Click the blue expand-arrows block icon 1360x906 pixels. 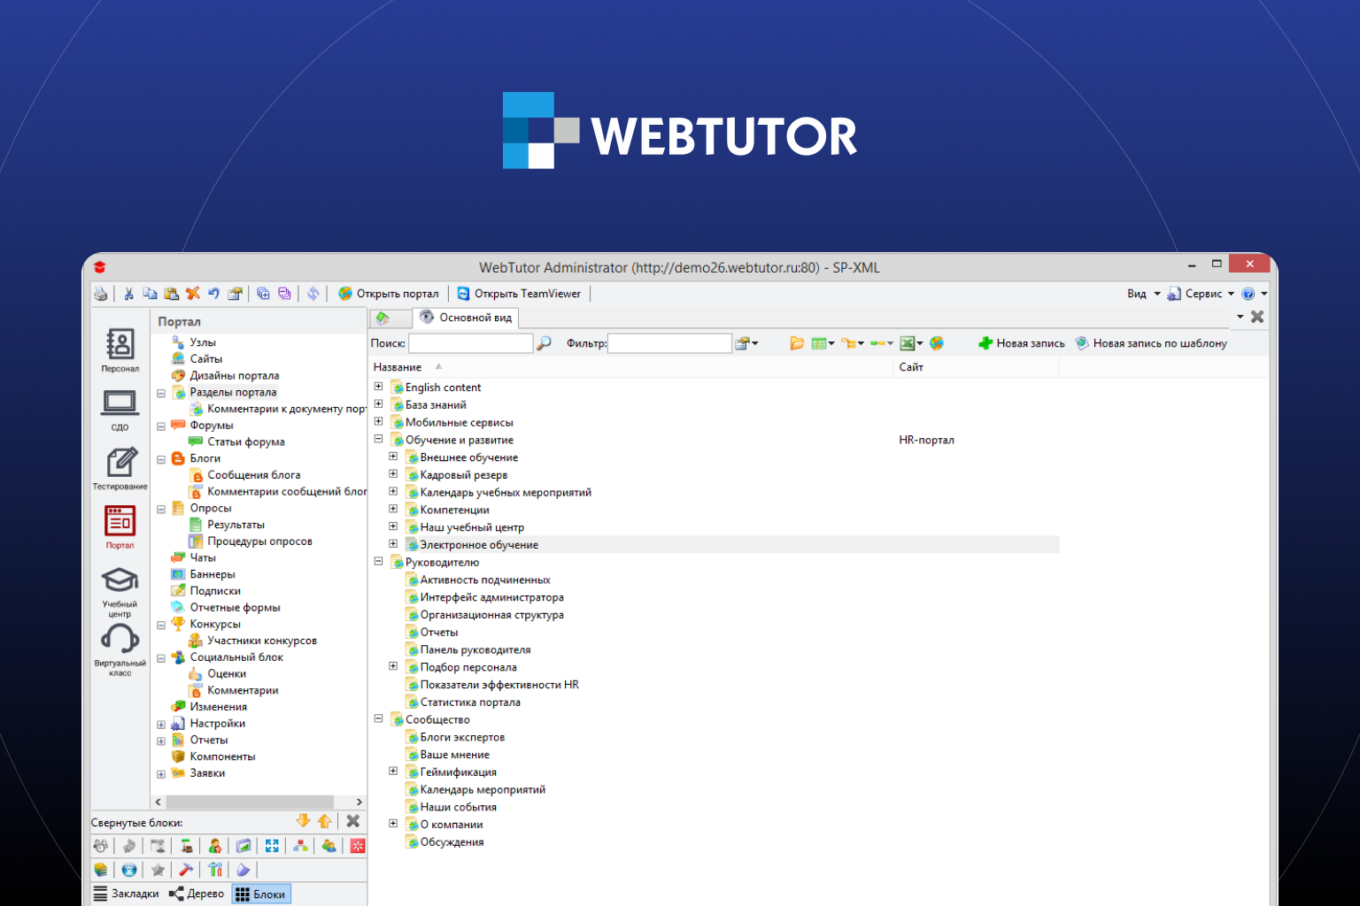pos(272,846)
